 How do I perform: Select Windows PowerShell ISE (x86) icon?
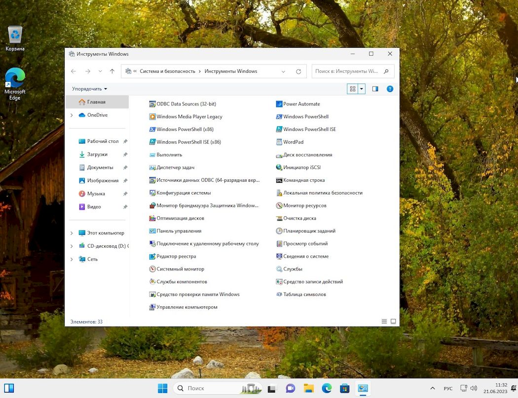point(152,142)
